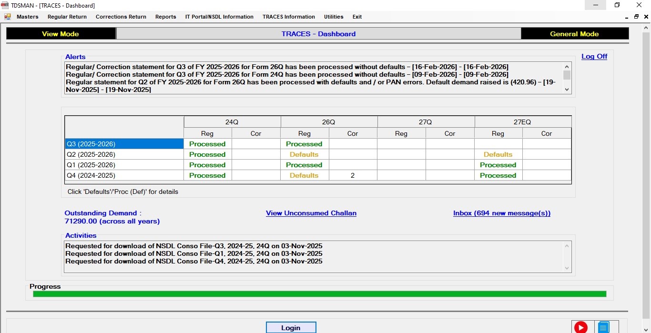Click the green Progress bar
The image size is (651, 333).
[319, 294]
